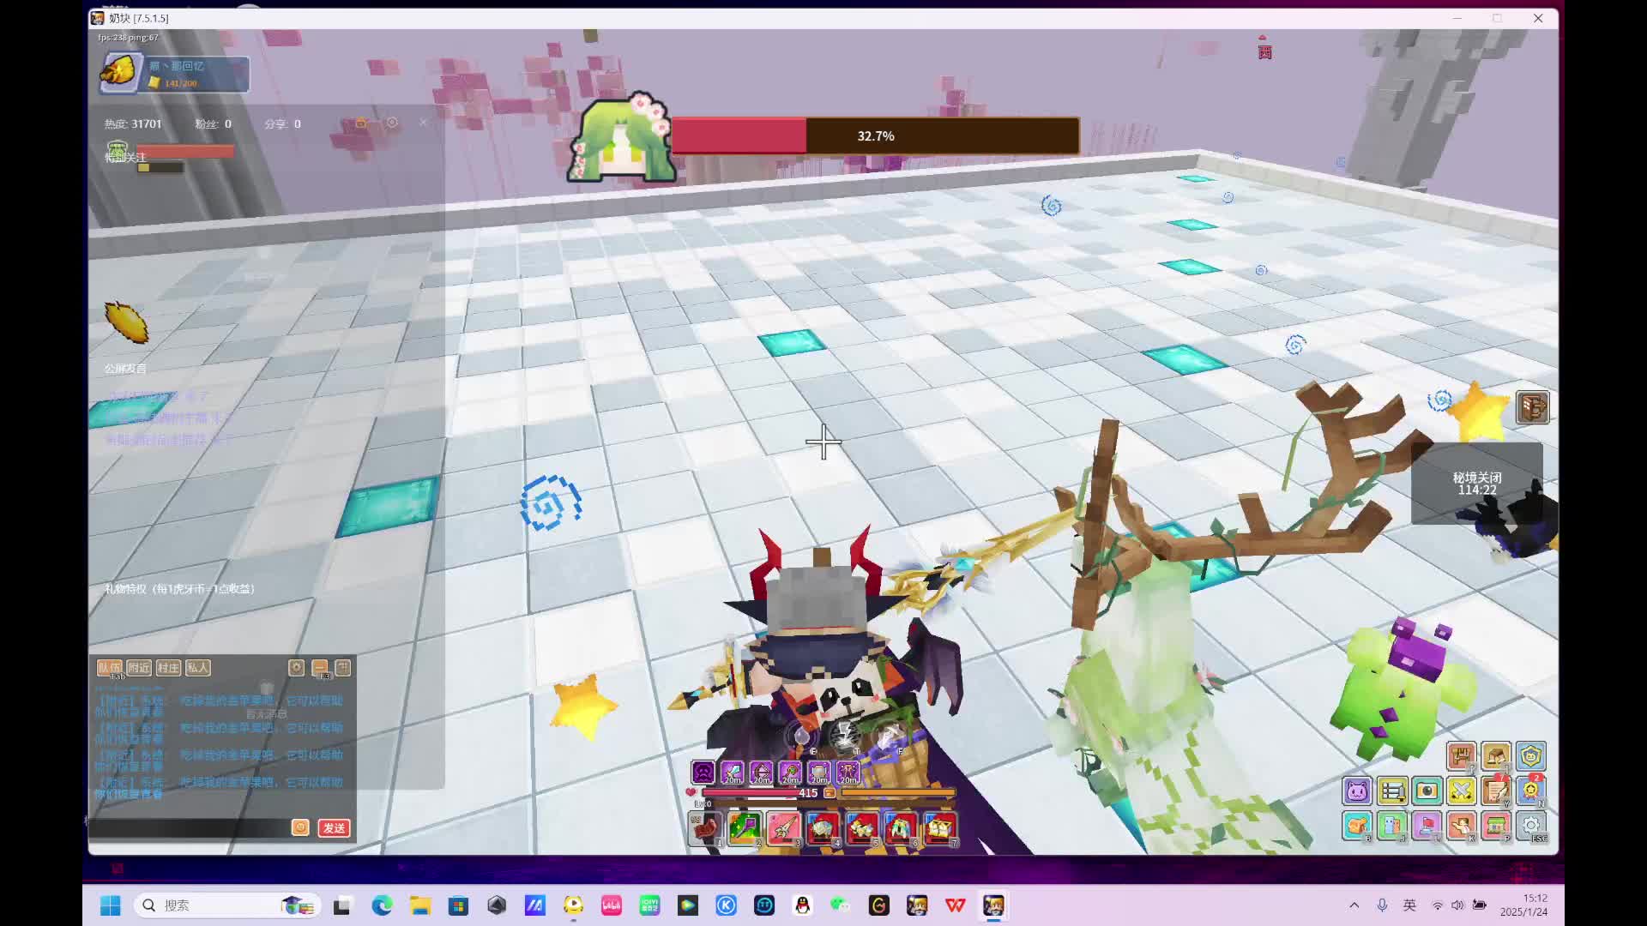Click the emoji button beside chat input
The width and height of the screenshot is (1647, 926).
pos(300,827)
